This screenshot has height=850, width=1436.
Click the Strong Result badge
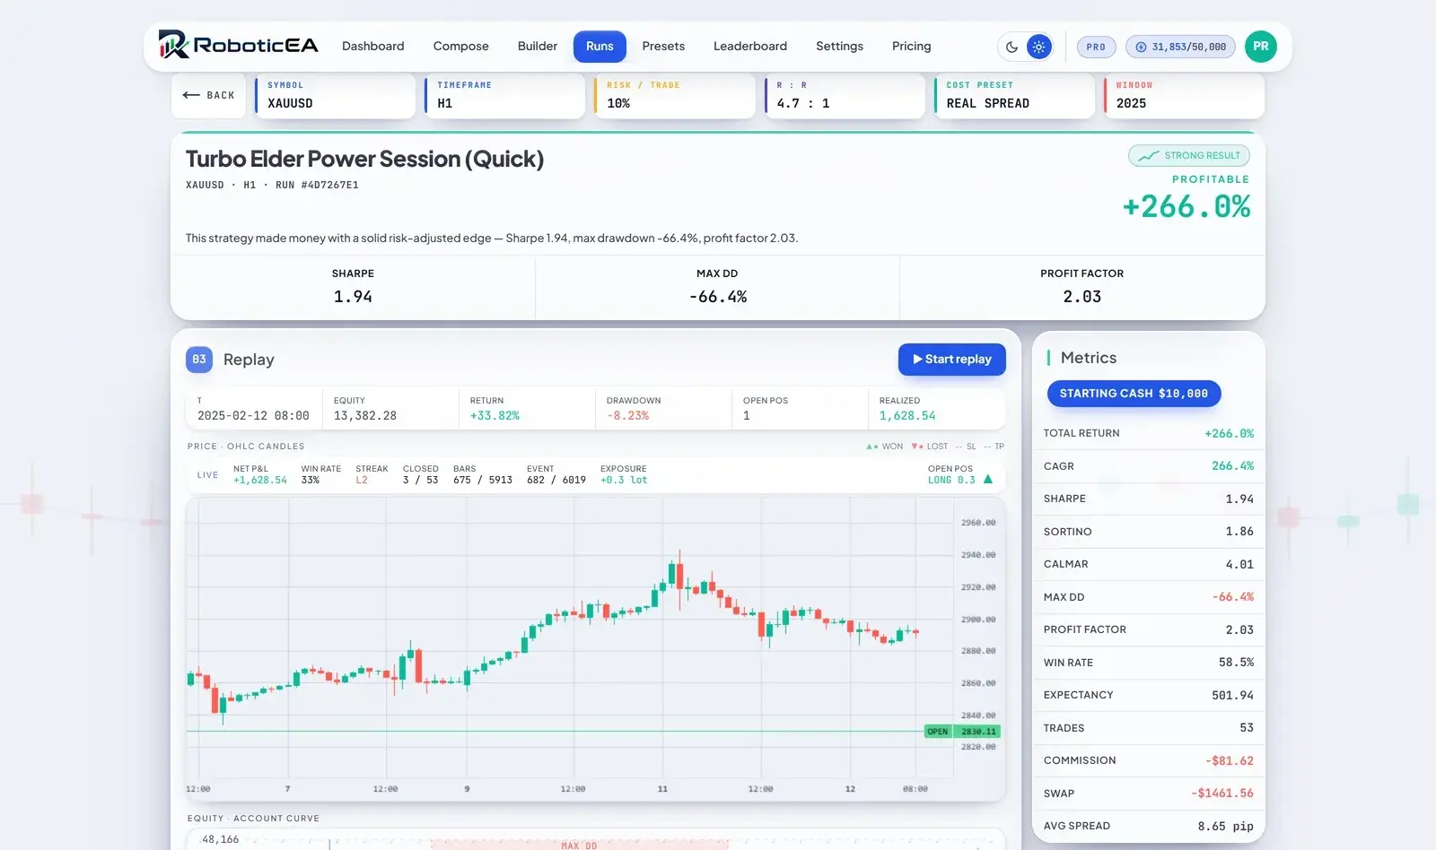point(1188,155)
